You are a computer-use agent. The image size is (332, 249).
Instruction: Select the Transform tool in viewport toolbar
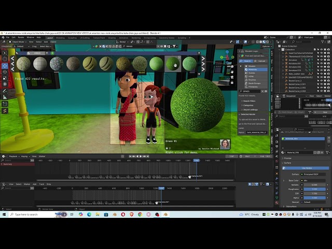5,84
